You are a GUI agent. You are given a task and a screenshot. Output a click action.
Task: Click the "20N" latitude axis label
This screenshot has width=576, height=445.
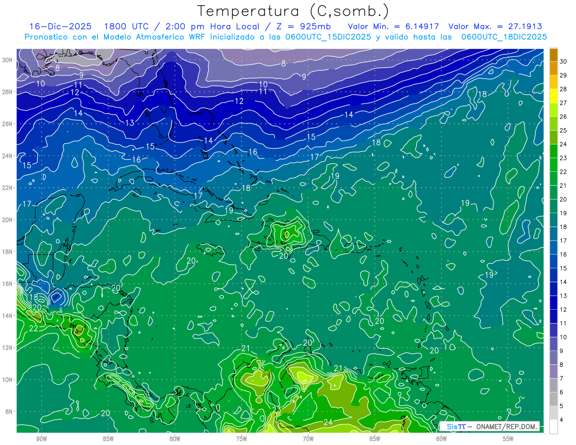click(8, 219)
